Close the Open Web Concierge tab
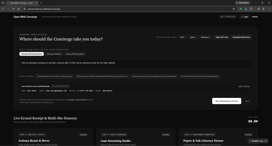Screen dimensions: 272x146 coord(36,3)
